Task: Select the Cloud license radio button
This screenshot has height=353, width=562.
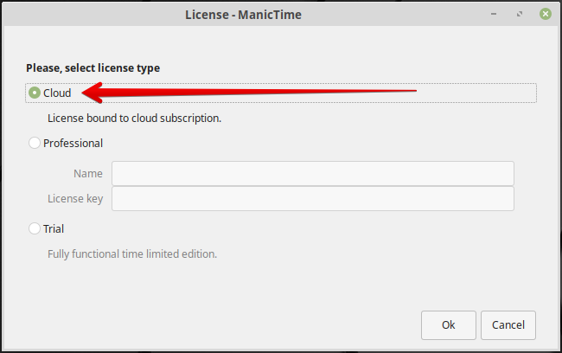Action: pyautogui.click(x=35, y=93)
